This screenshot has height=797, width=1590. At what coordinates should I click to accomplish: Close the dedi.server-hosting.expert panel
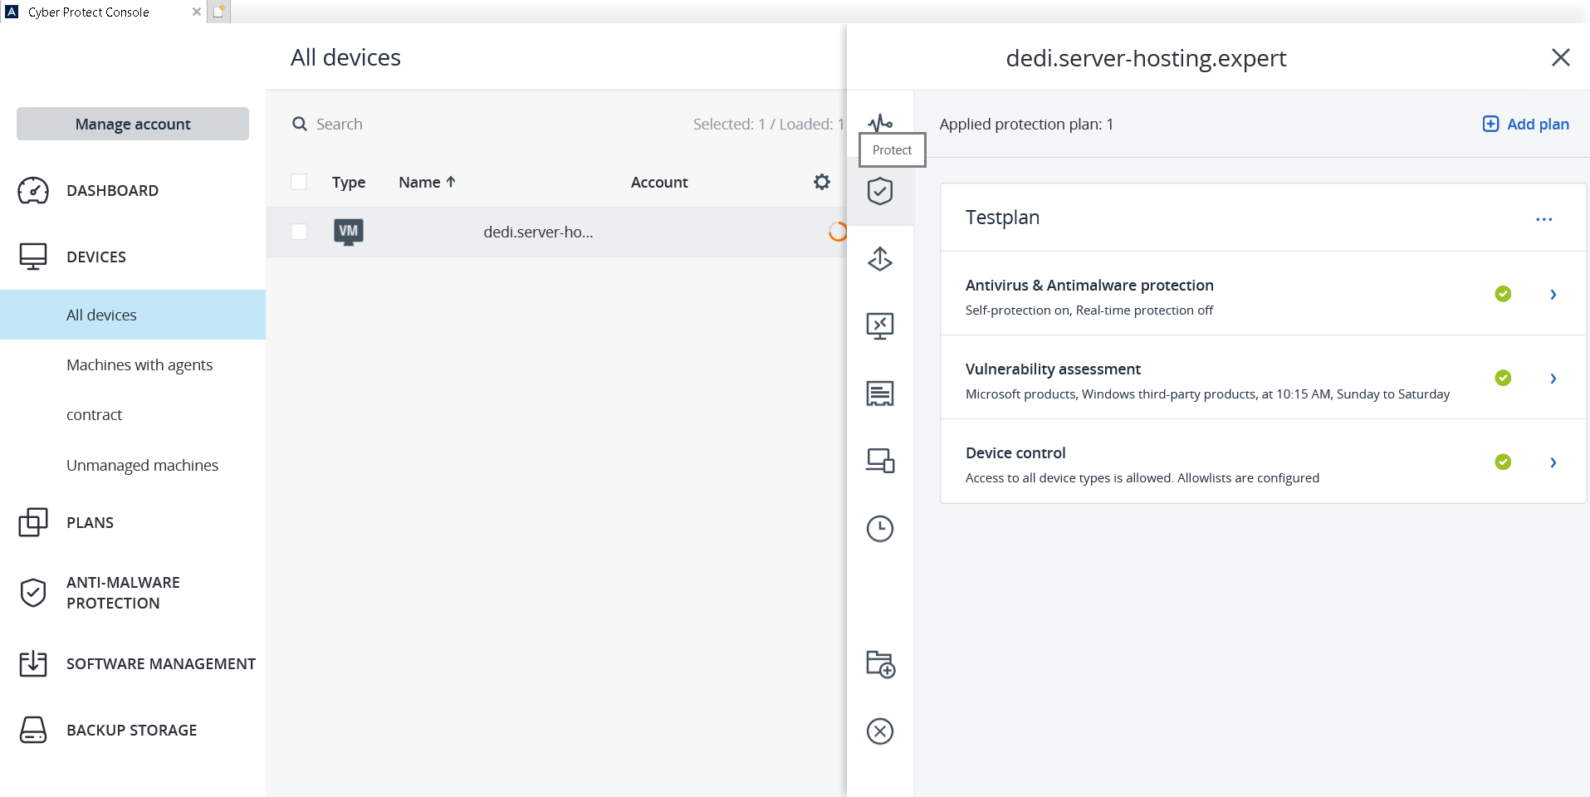(1561, 57)
